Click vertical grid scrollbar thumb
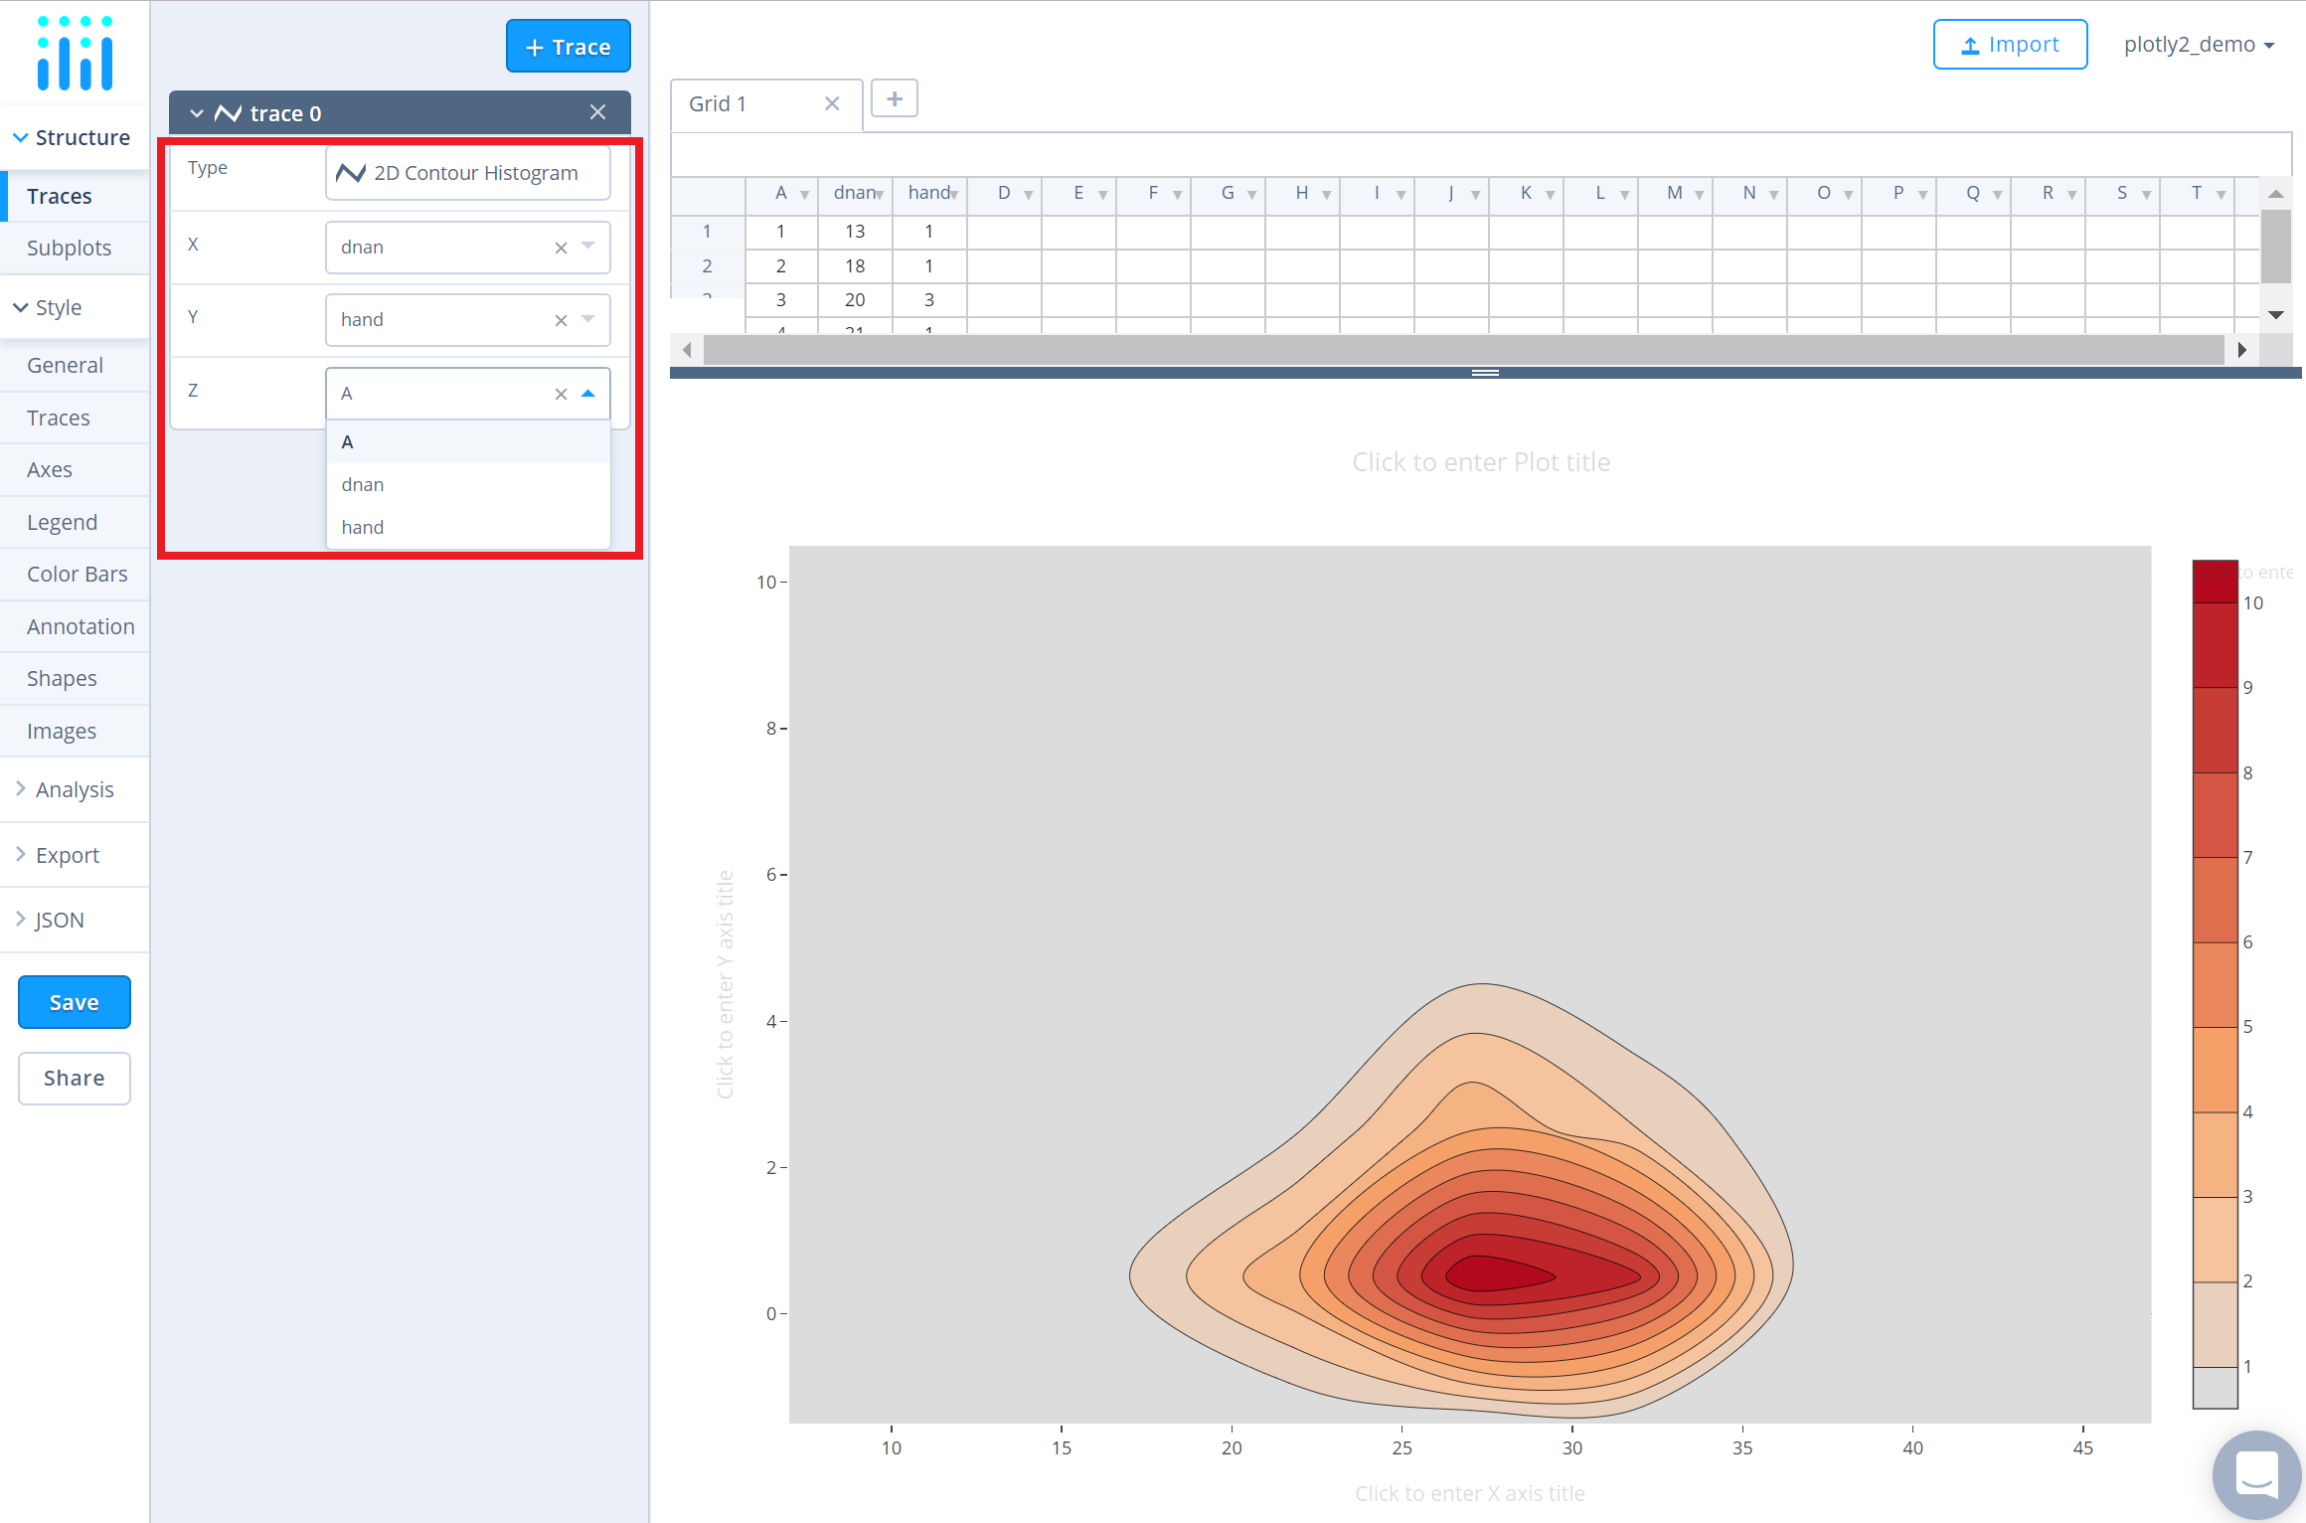 coord(2276,247)
